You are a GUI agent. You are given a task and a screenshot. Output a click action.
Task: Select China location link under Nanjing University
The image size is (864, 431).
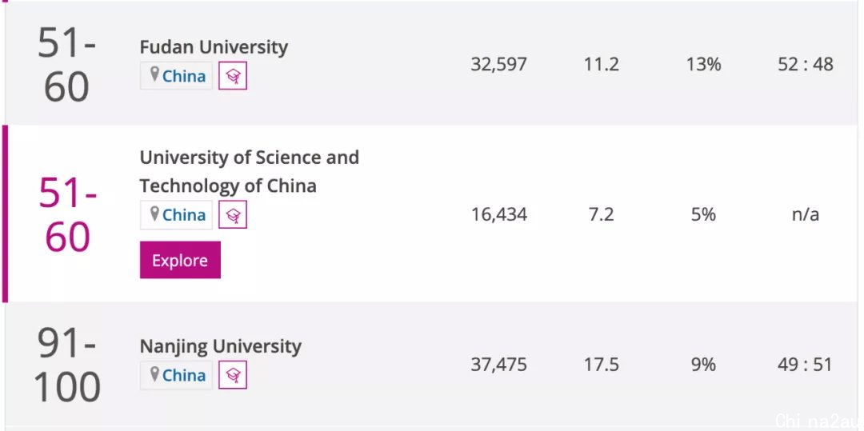[x=184, y=375]
